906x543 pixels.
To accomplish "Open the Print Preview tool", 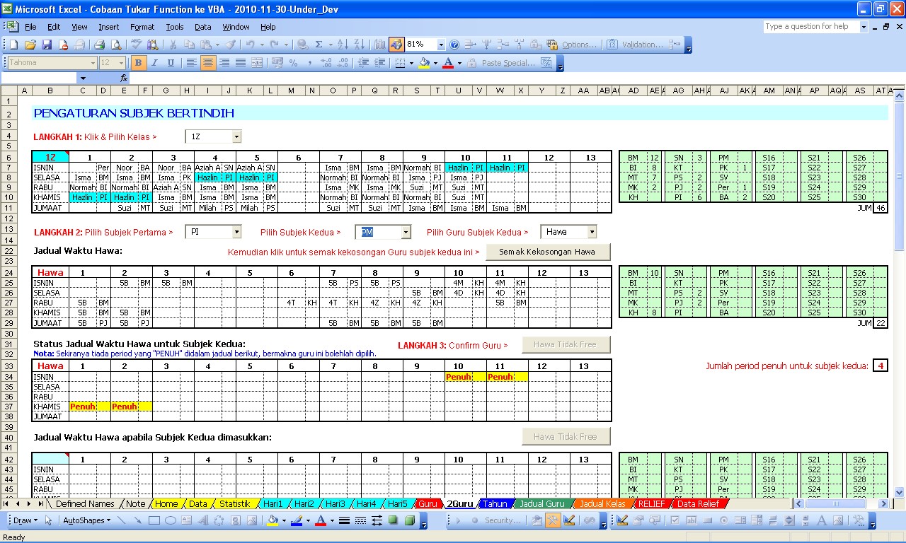I will [x=116, y=45].
